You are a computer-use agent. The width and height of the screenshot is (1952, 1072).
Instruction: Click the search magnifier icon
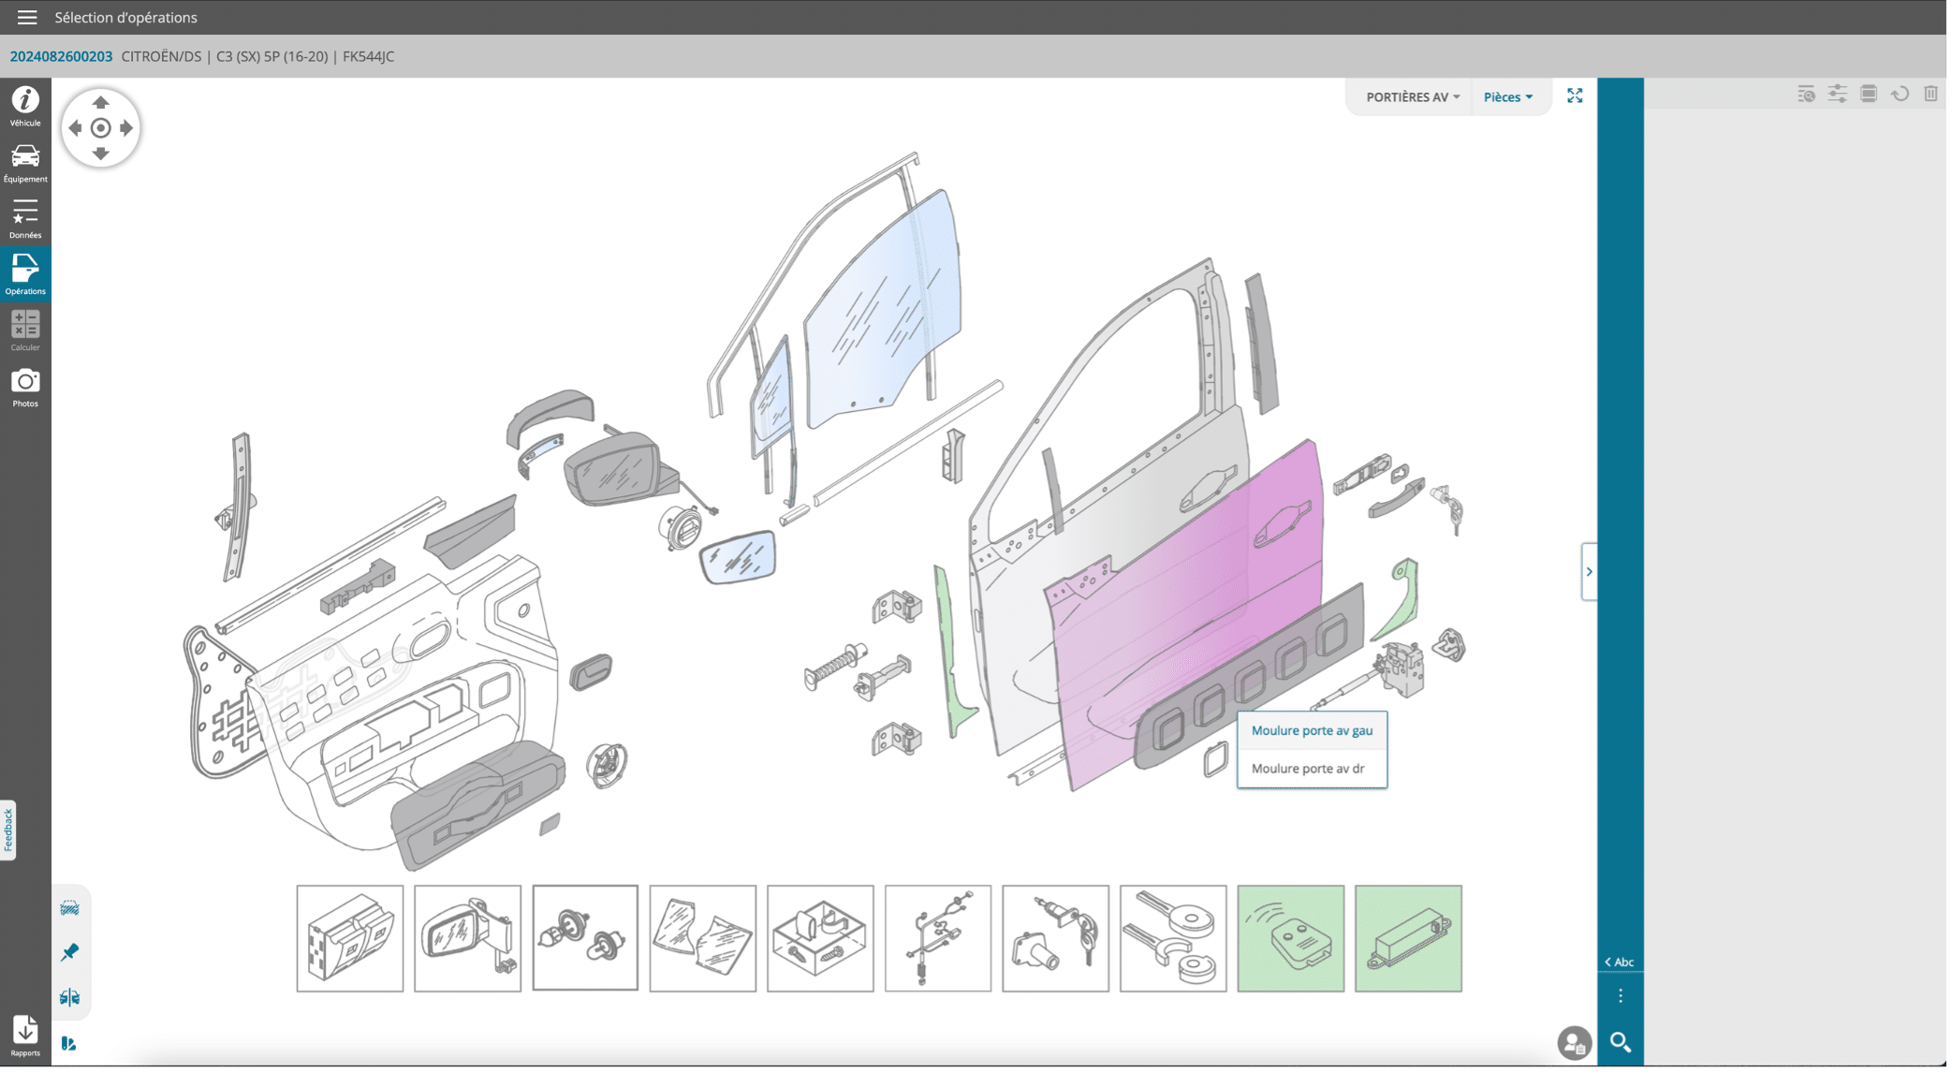click(1621, 1042)
